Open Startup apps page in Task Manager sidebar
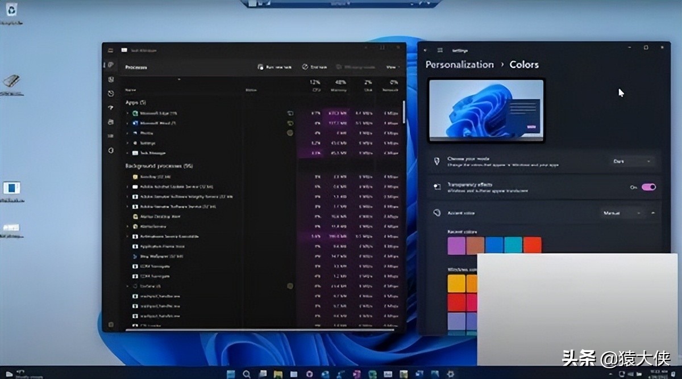This screenshot has height=379, width=682. [x=111, y=108]
